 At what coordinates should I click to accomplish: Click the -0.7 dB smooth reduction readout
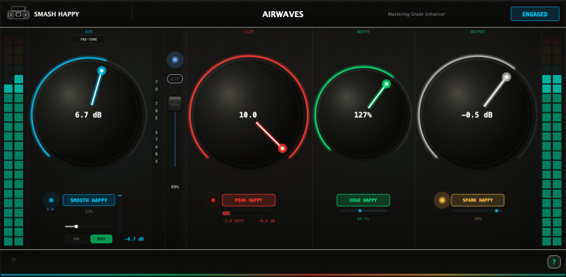pos(134,239)
